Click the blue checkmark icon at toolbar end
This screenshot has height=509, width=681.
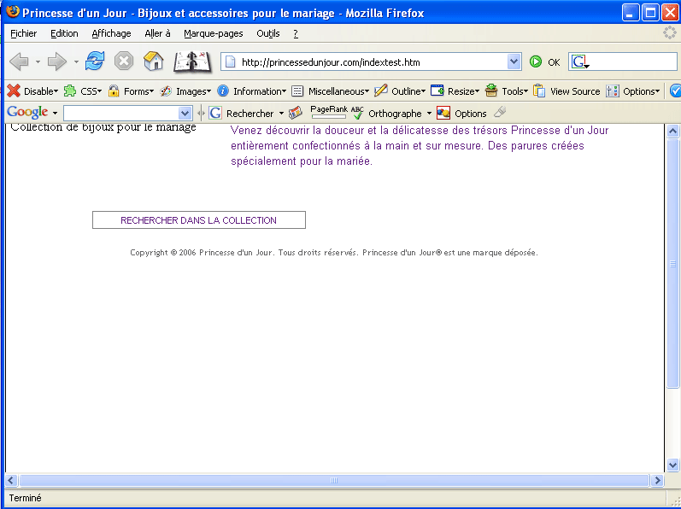click(675, 91)
